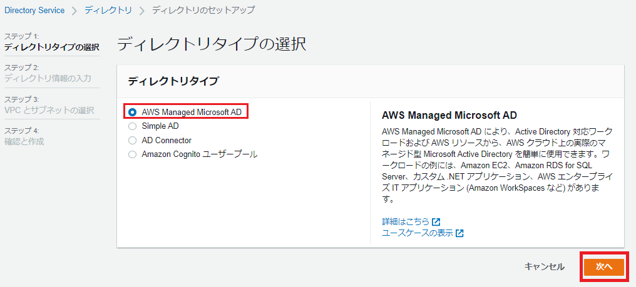This screenshot has height=287, width=636.
Task: Pick Amazon Cognito ユーザープール option
Action: pyautogui.click(x=132, y=154)
